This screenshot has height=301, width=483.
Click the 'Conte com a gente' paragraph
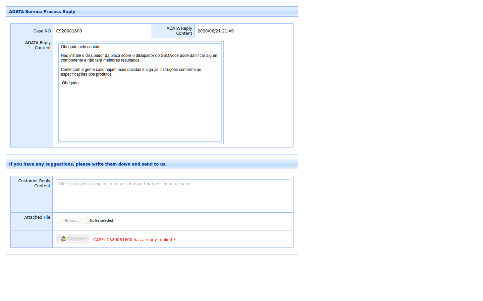(x=131, y=72)
